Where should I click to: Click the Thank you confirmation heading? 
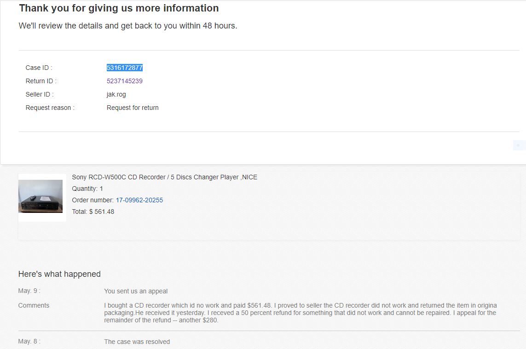(118, 8)
